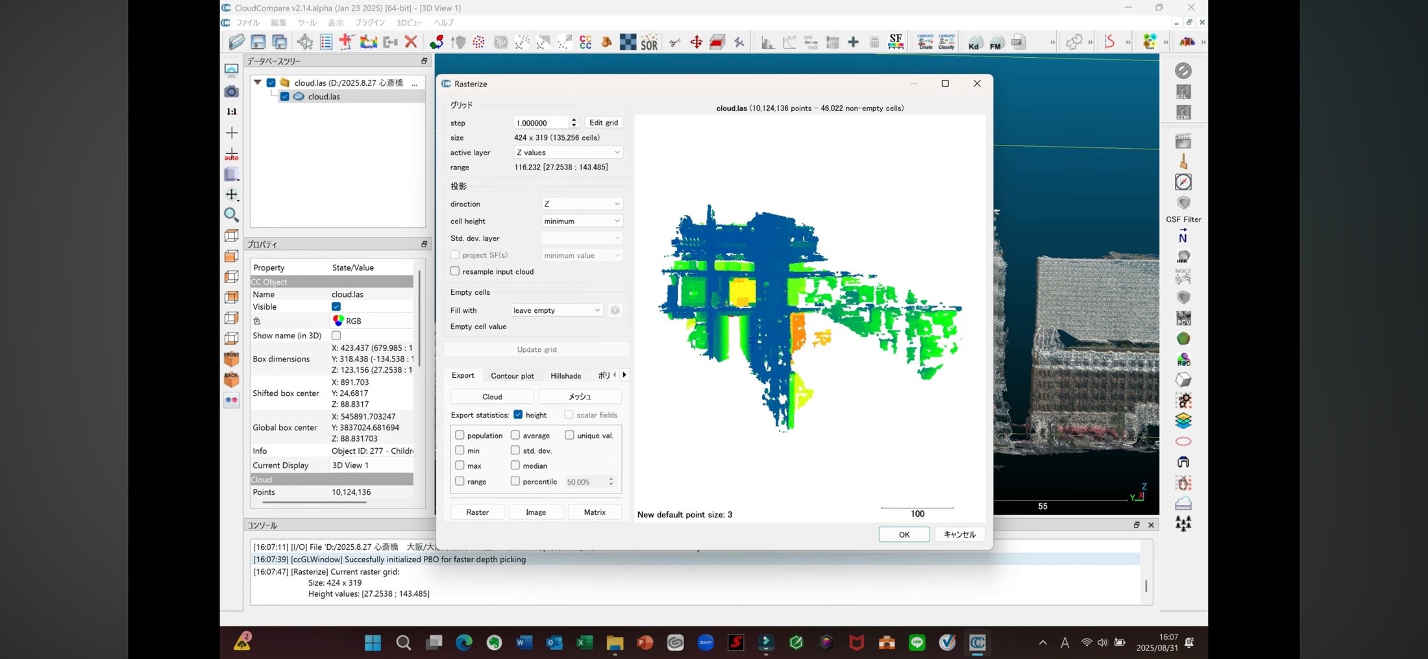This screenshot has width=1428, height=659.
Task: Click the Update grid button
Action: pos(537,349)
